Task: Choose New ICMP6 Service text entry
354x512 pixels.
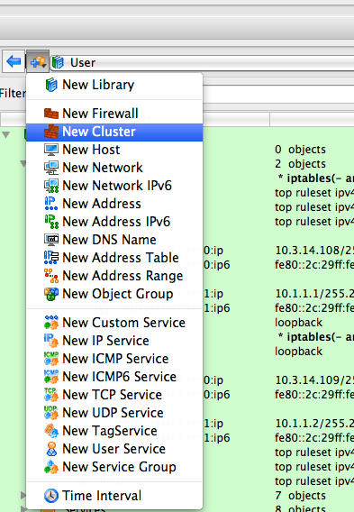Action: [120, 377]
